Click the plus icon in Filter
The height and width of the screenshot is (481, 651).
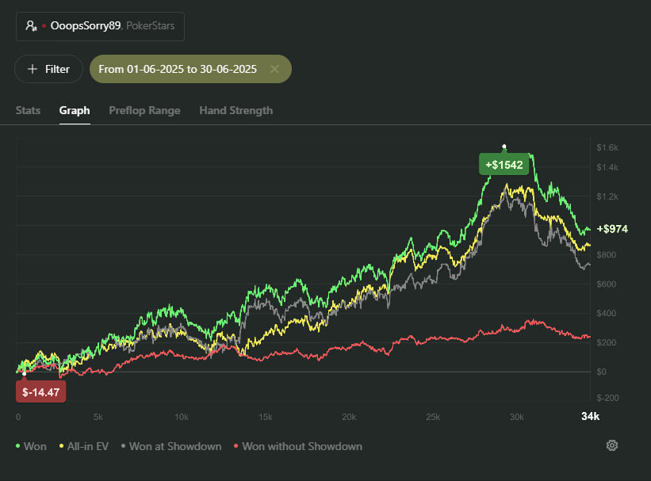click(33, 69)
